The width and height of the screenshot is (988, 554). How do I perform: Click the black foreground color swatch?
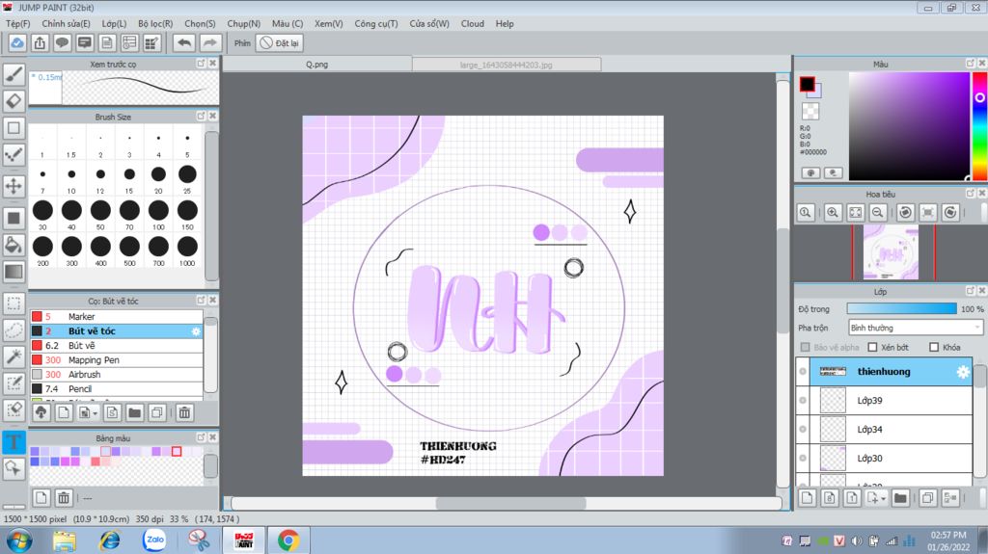(808, 84)
